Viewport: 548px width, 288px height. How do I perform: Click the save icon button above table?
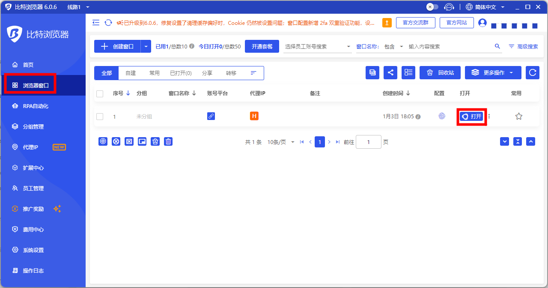tap(372, 73)
